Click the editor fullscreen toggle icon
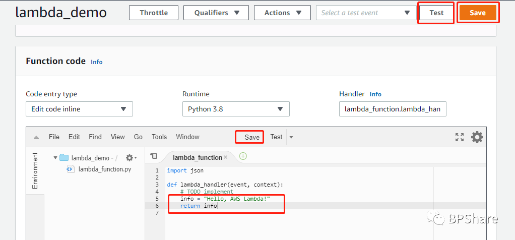515x240 pixels. tap(459, 137)
